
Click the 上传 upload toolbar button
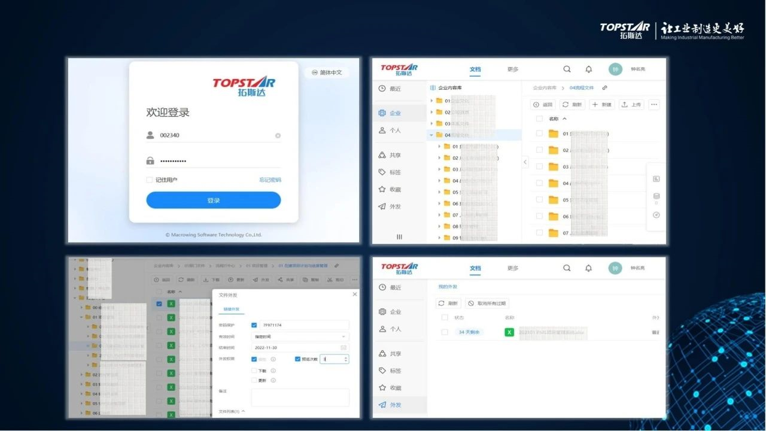coord(631,105)
